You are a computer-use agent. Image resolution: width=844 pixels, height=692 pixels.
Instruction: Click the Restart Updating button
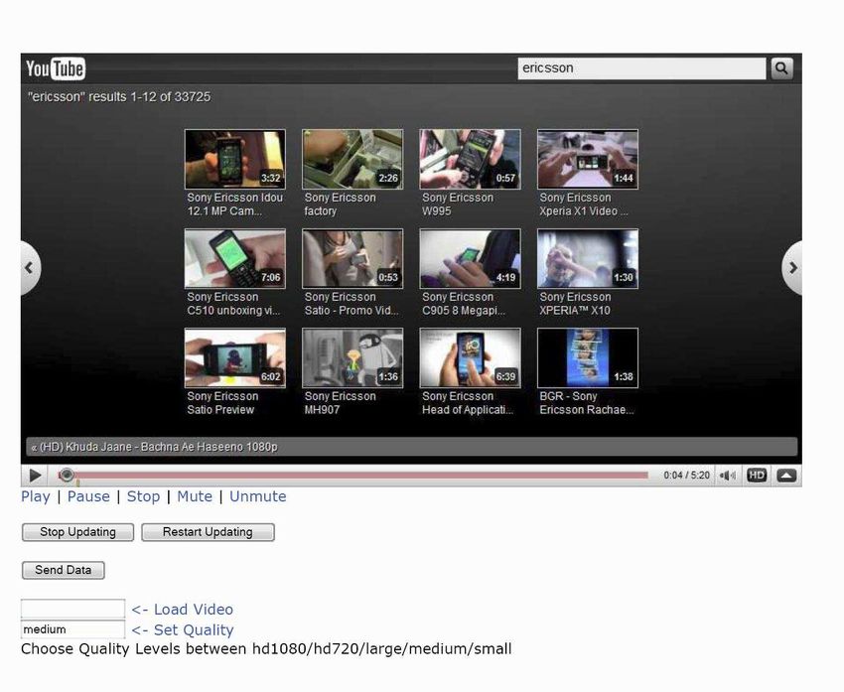pos(208,532)
